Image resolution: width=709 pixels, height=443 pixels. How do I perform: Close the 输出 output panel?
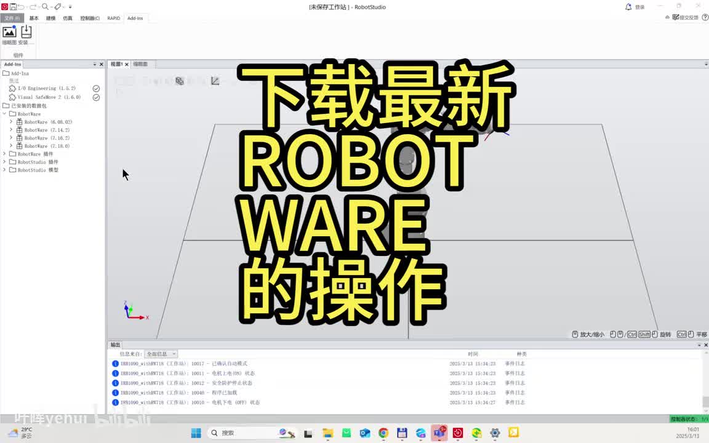[706, 345]
